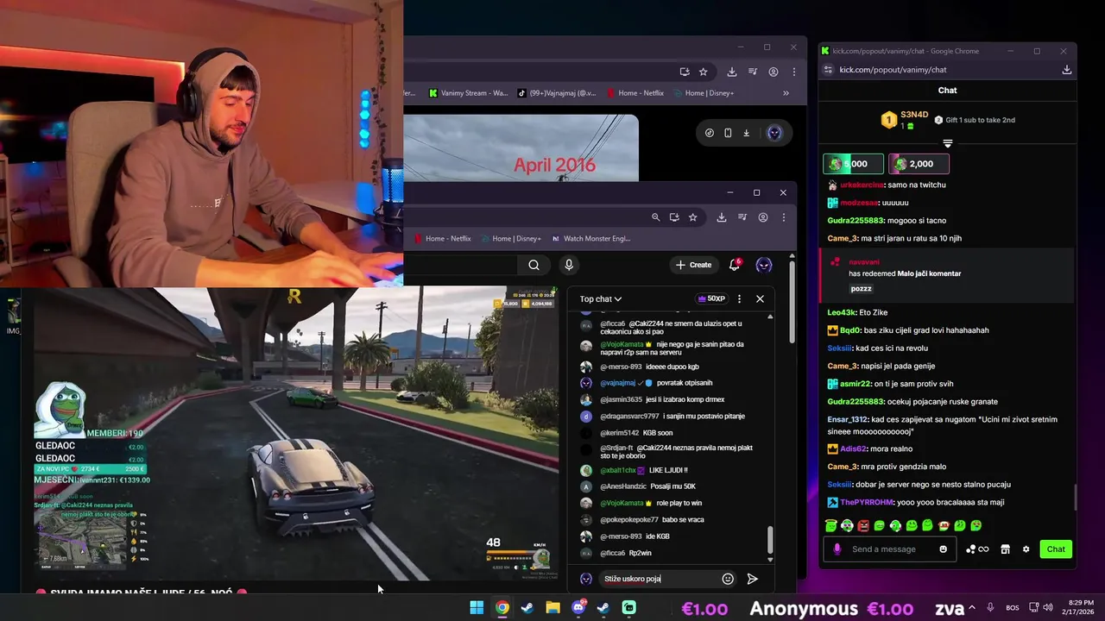Click the YouTube chat text input
This screenshot has height=621, width=1105.
click(x=660, y=579)
